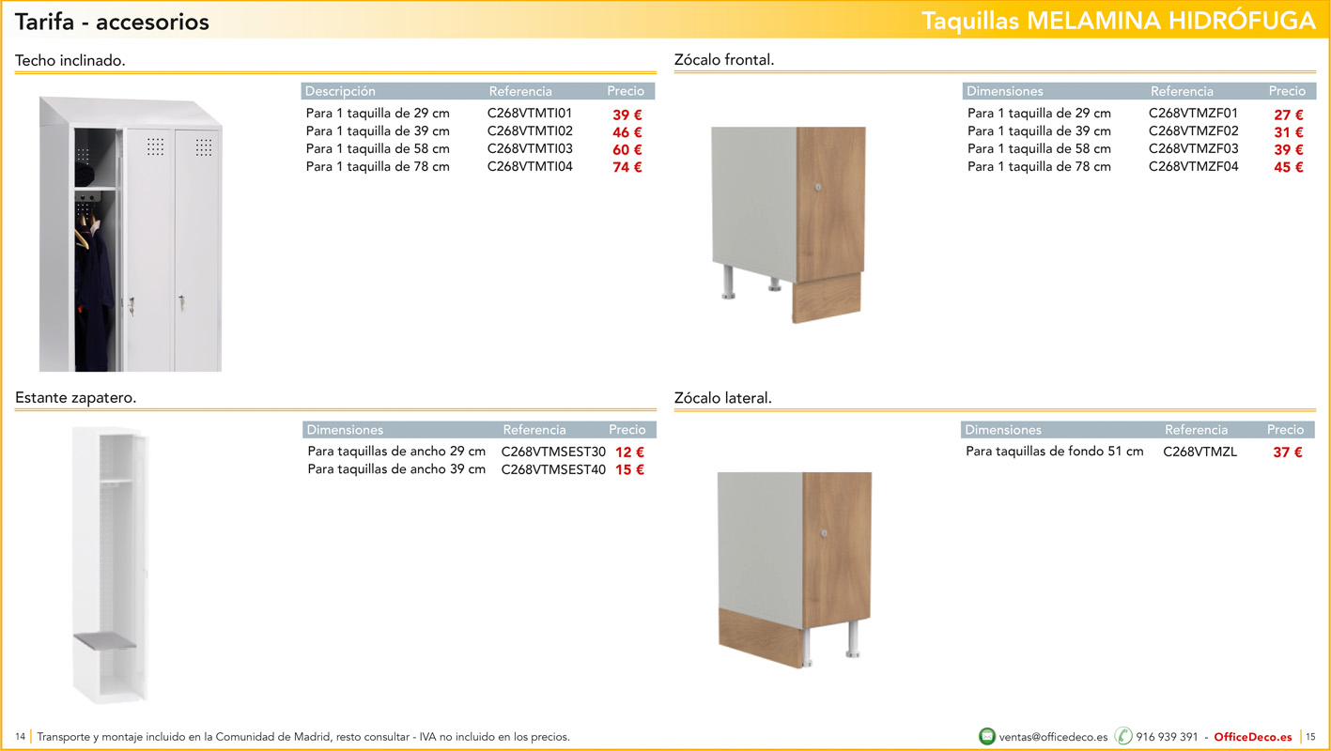
Task: Select reference code C268VTMZF04
Action: [x=1193, y=167]
